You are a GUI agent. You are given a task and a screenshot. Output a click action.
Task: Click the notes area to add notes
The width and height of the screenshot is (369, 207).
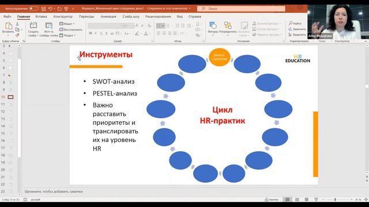tap(54, 191)
